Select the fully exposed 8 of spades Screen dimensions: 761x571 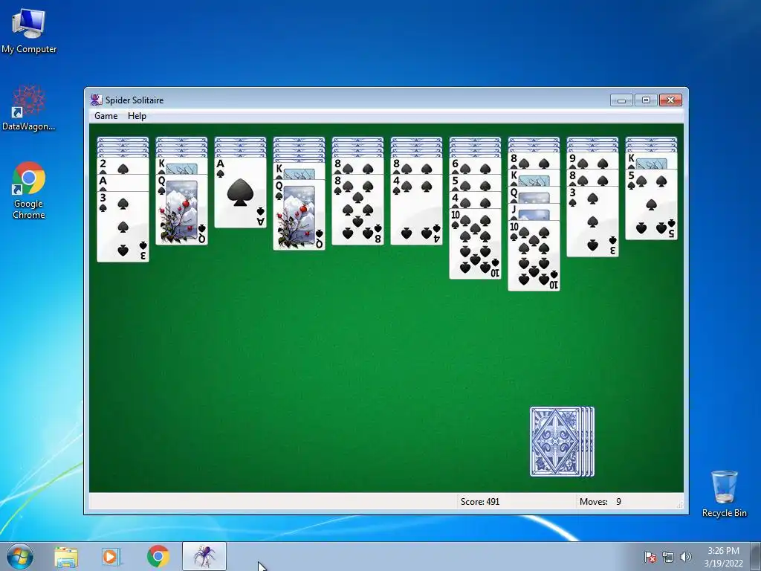(357, 210)
